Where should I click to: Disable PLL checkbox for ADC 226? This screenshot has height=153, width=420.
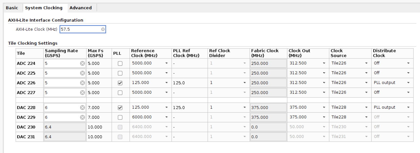(120, 83)
